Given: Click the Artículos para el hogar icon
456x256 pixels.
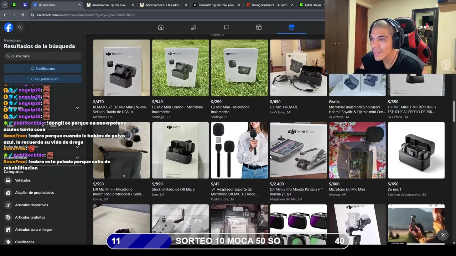Looking at the screenshot, I should tap(8, 230).
